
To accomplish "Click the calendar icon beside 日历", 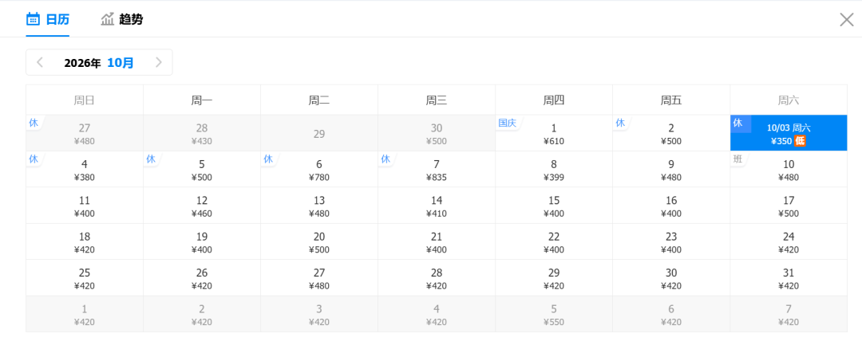I will 33,19.
